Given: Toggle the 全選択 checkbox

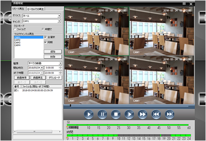Looking at the screenshot, I should pos(46,37).
